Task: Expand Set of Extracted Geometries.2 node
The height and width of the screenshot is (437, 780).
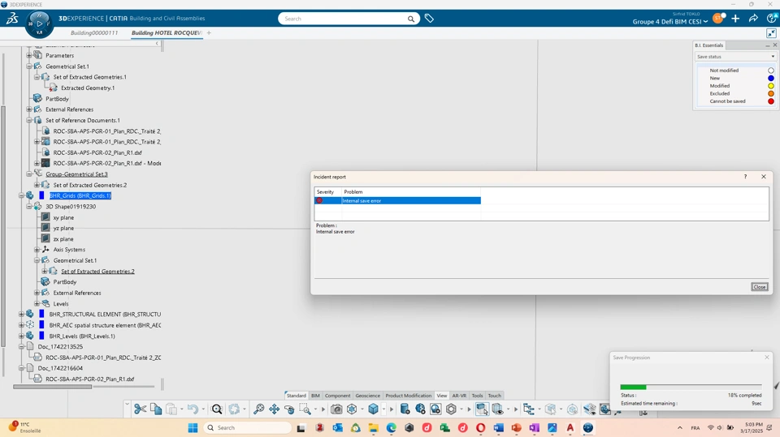Action: coord(37,185)
